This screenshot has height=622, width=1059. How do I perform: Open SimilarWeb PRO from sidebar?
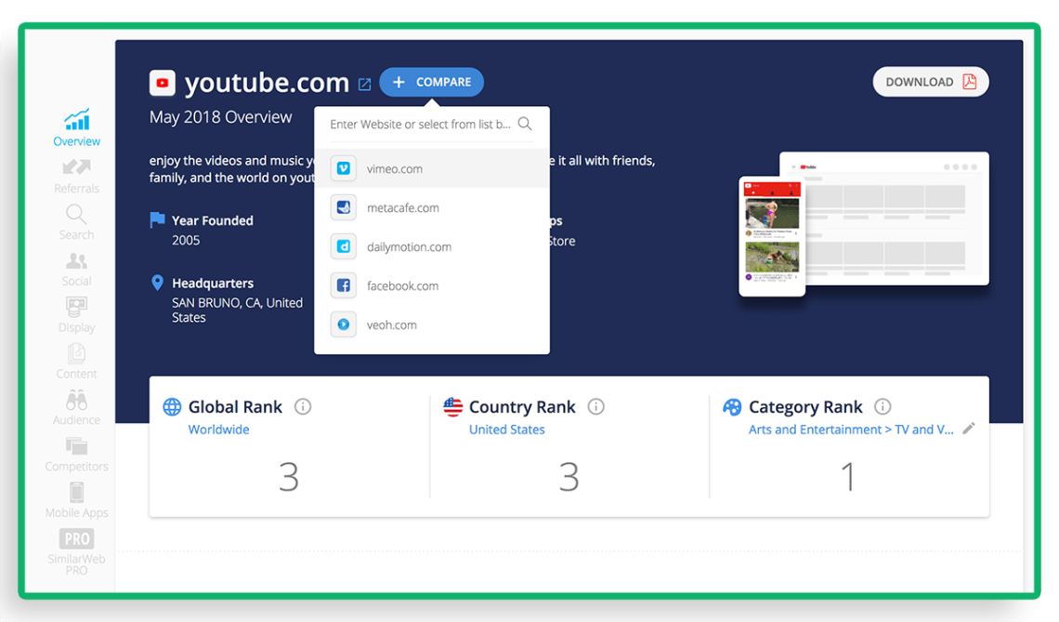coord(76,551)
